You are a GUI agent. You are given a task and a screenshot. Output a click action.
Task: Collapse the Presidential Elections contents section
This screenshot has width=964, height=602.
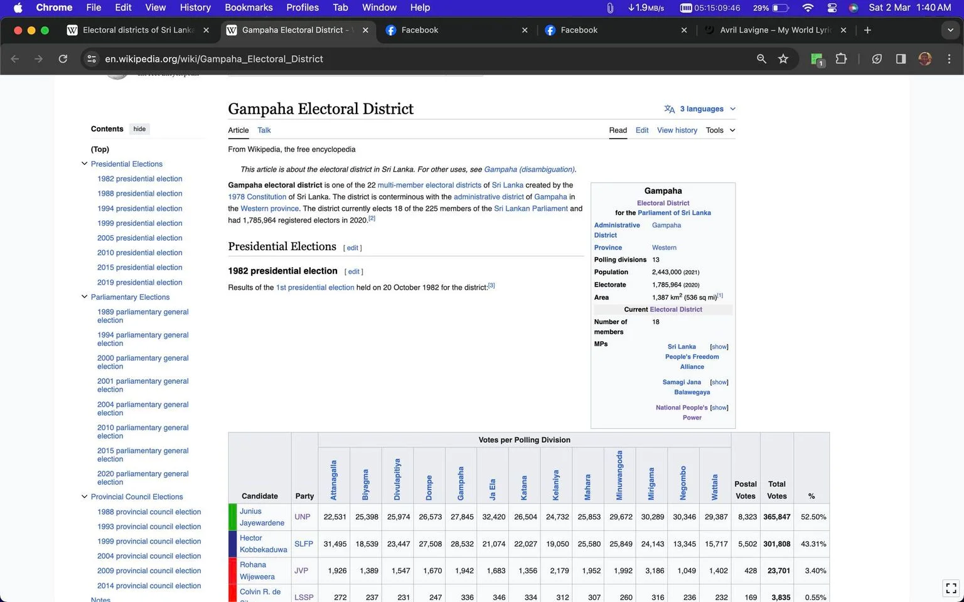[84, 164]
